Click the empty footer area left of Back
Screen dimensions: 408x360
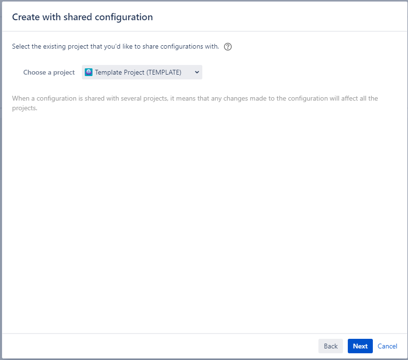(x=159, y=346)
